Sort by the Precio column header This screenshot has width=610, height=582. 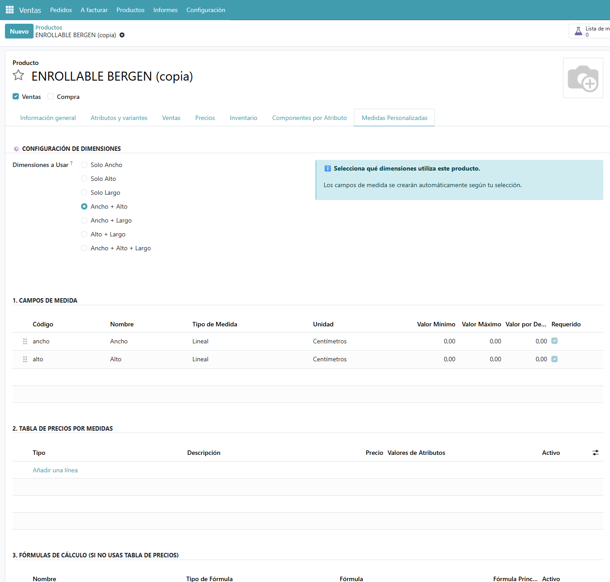374,453
